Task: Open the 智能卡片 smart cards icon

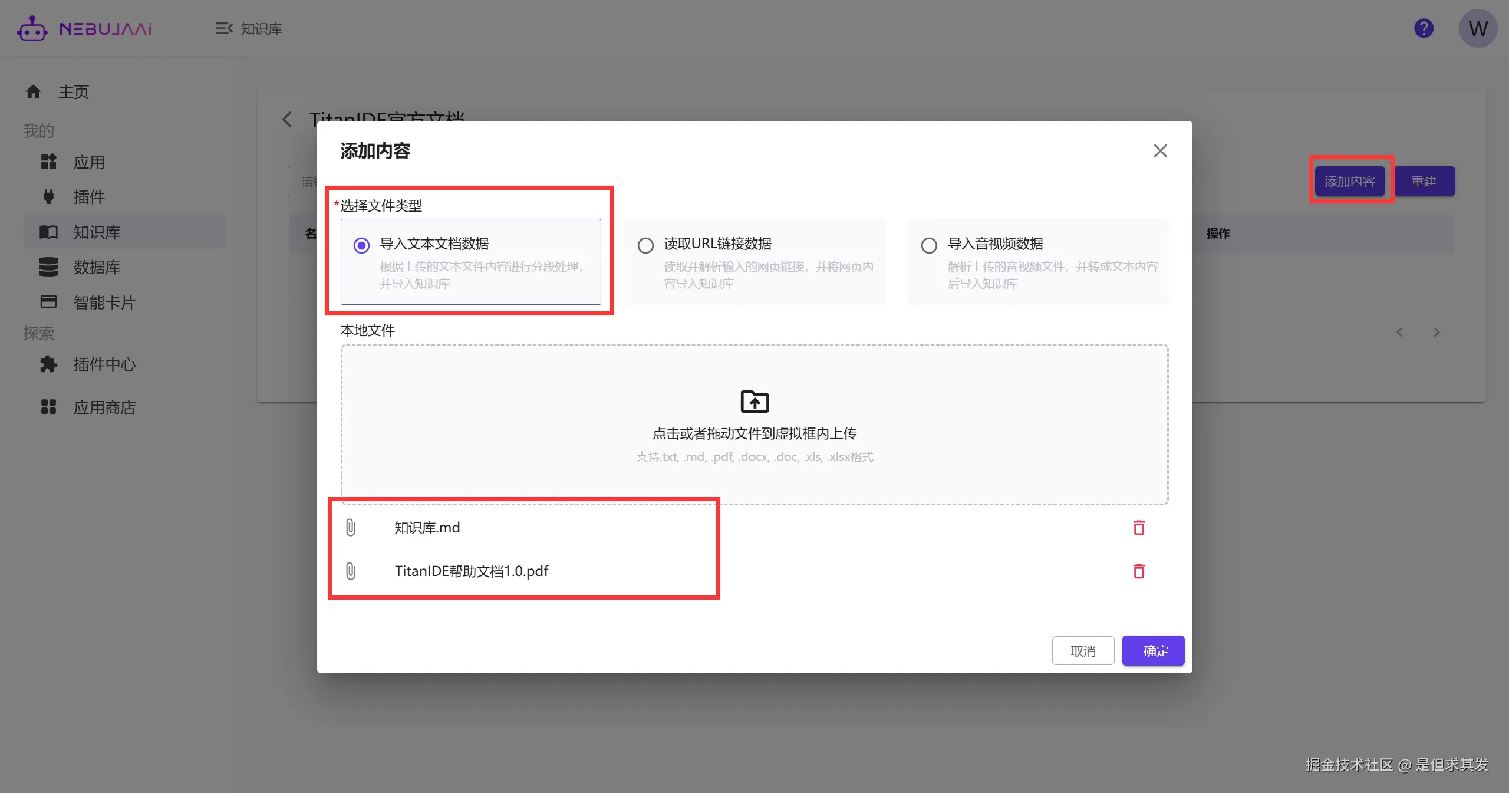Action: click(x=50, y=302)
